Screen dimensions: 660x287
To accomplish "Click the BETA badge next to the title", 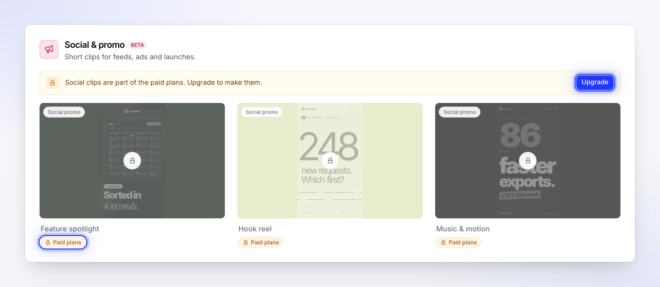I will (x=137, y=45).
